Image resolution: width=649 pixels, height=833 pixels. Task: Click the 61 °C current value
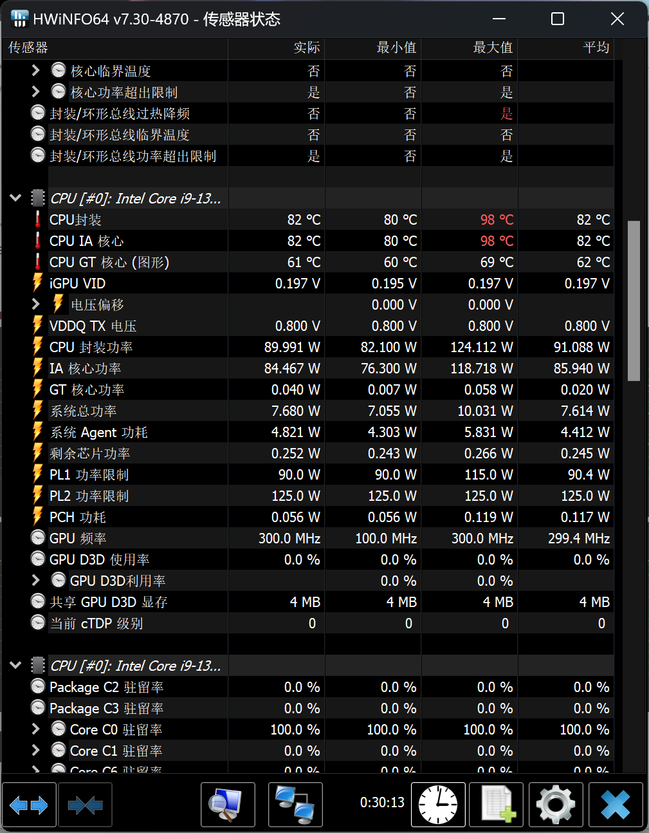(304, 262)
